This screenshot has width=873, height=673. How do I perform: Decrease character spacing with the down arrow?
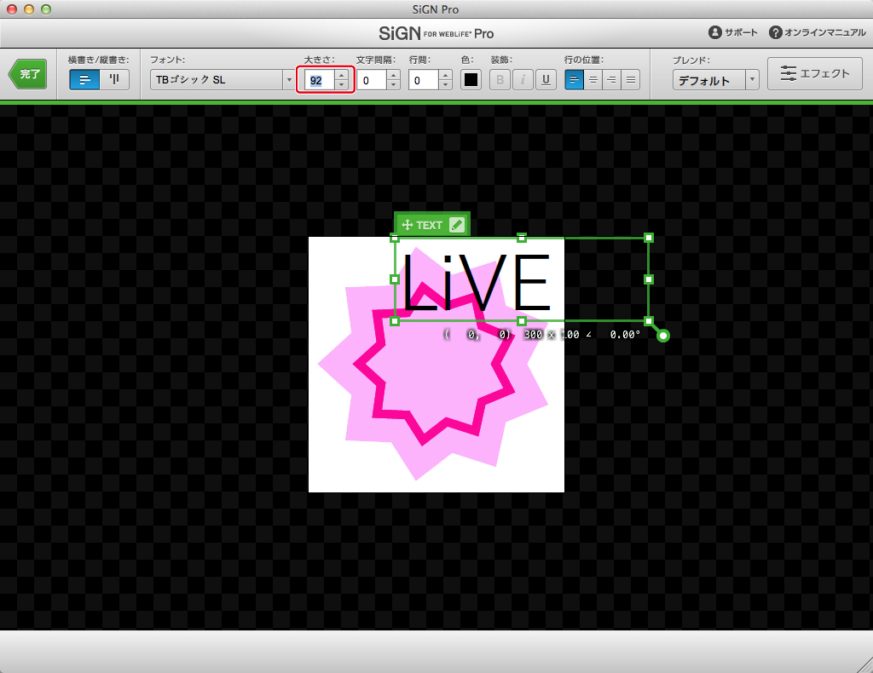pyautogui.click(x=394, y=85)
